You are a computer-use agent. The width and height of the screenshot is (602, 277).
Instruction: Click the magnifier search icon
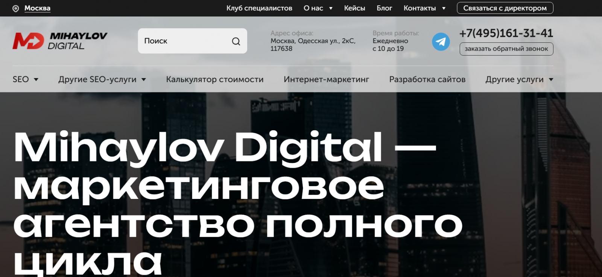click(236, 41)
